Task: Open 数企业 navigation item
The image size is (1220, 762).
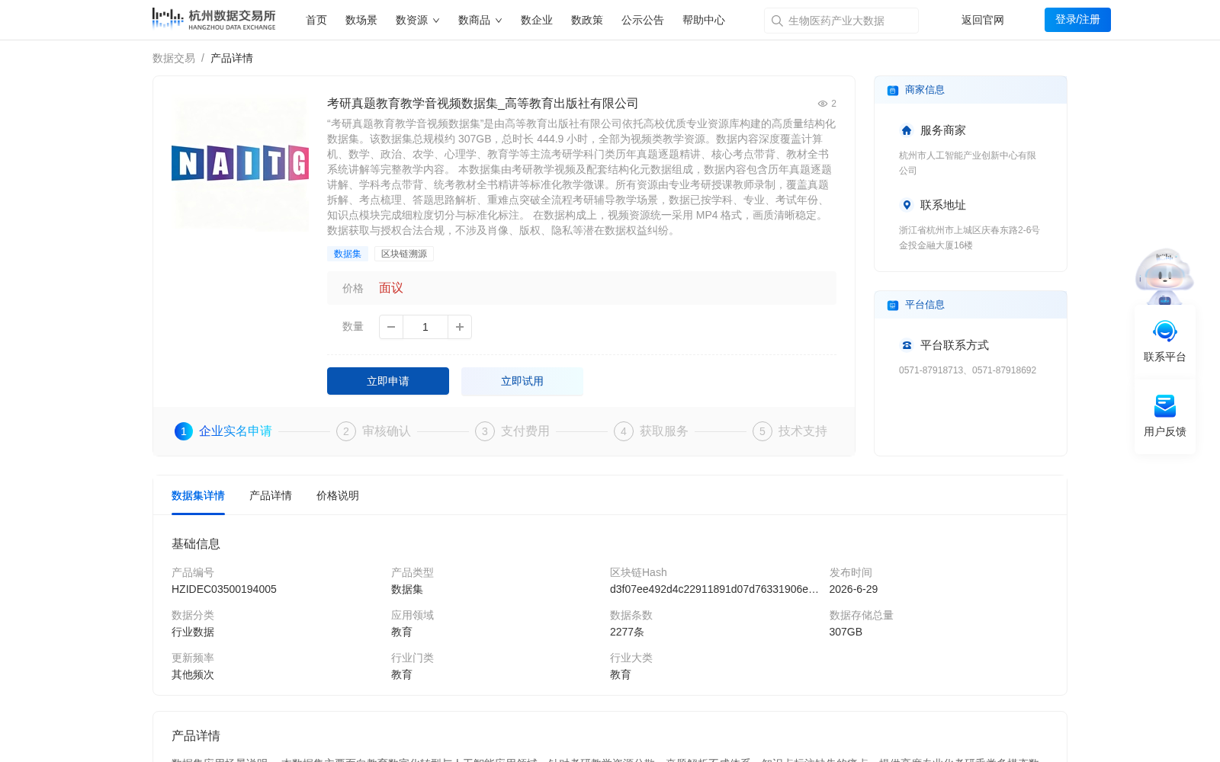Action: pos(537,21)
